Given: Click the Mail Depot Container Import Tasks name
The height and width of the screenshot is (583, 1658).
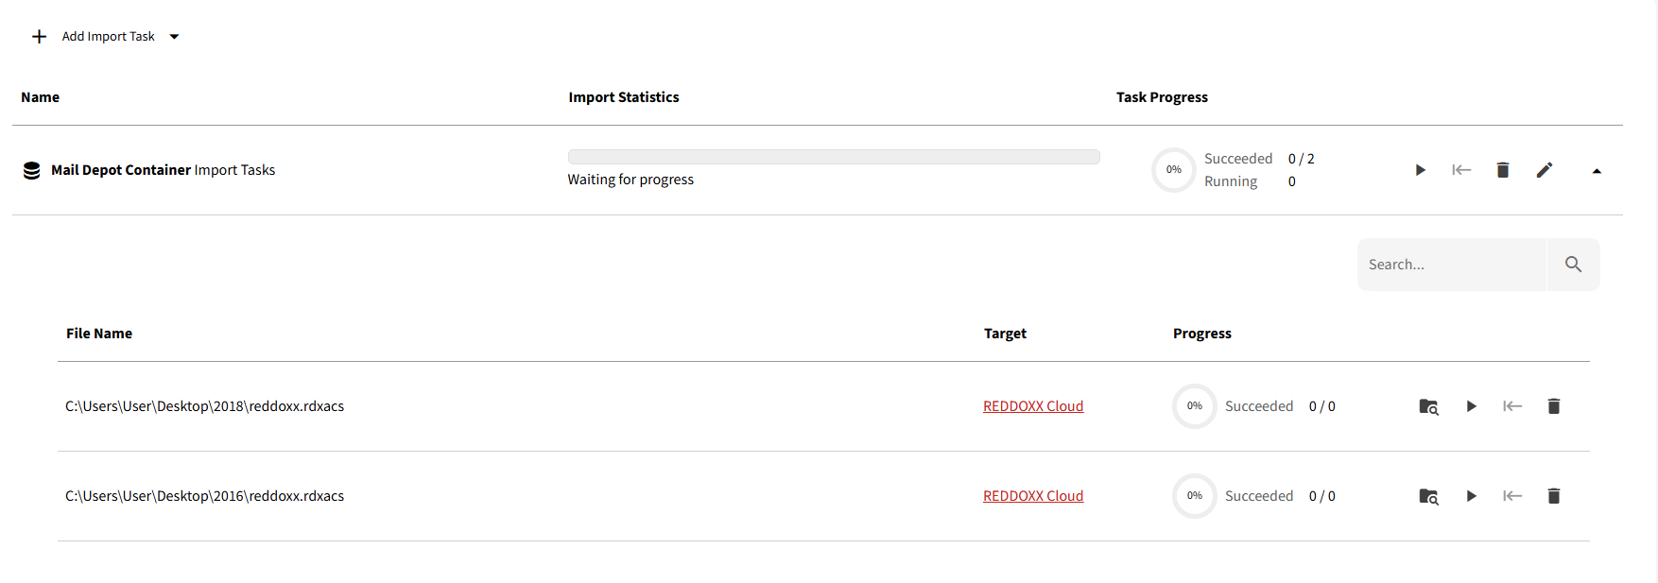Looking at the screenshot, I should tap(164, 170).
